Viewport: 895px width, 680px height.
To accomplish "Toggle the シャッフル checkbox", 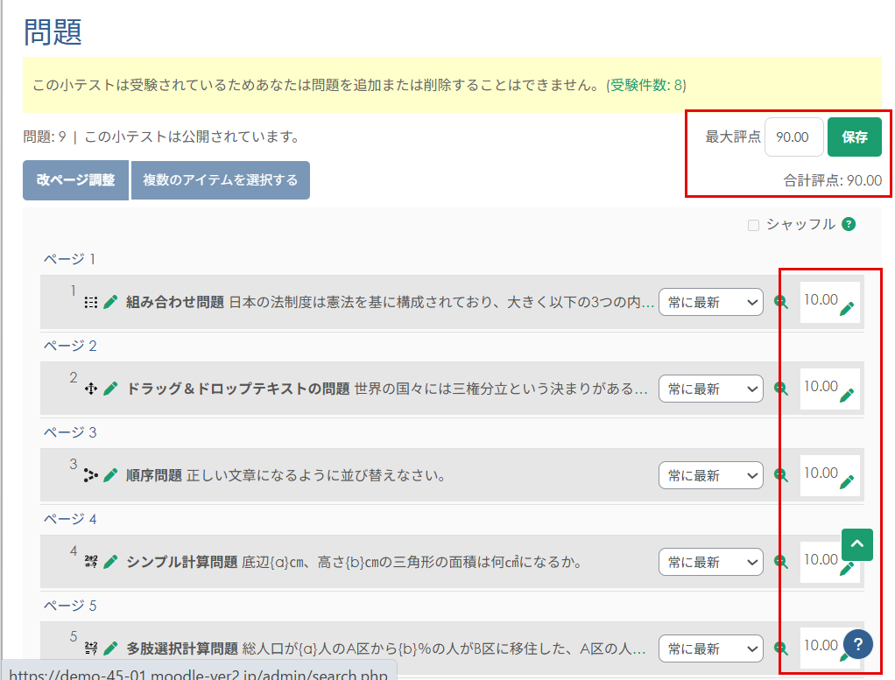I will (753, 225).
